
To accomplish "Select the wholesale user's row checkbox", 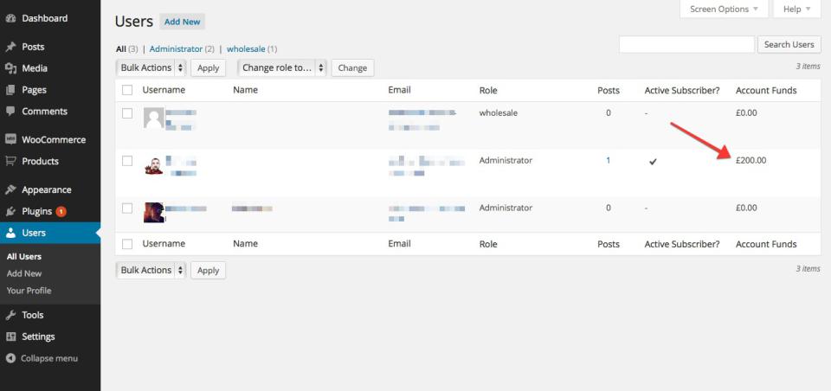I will point(127,113).
